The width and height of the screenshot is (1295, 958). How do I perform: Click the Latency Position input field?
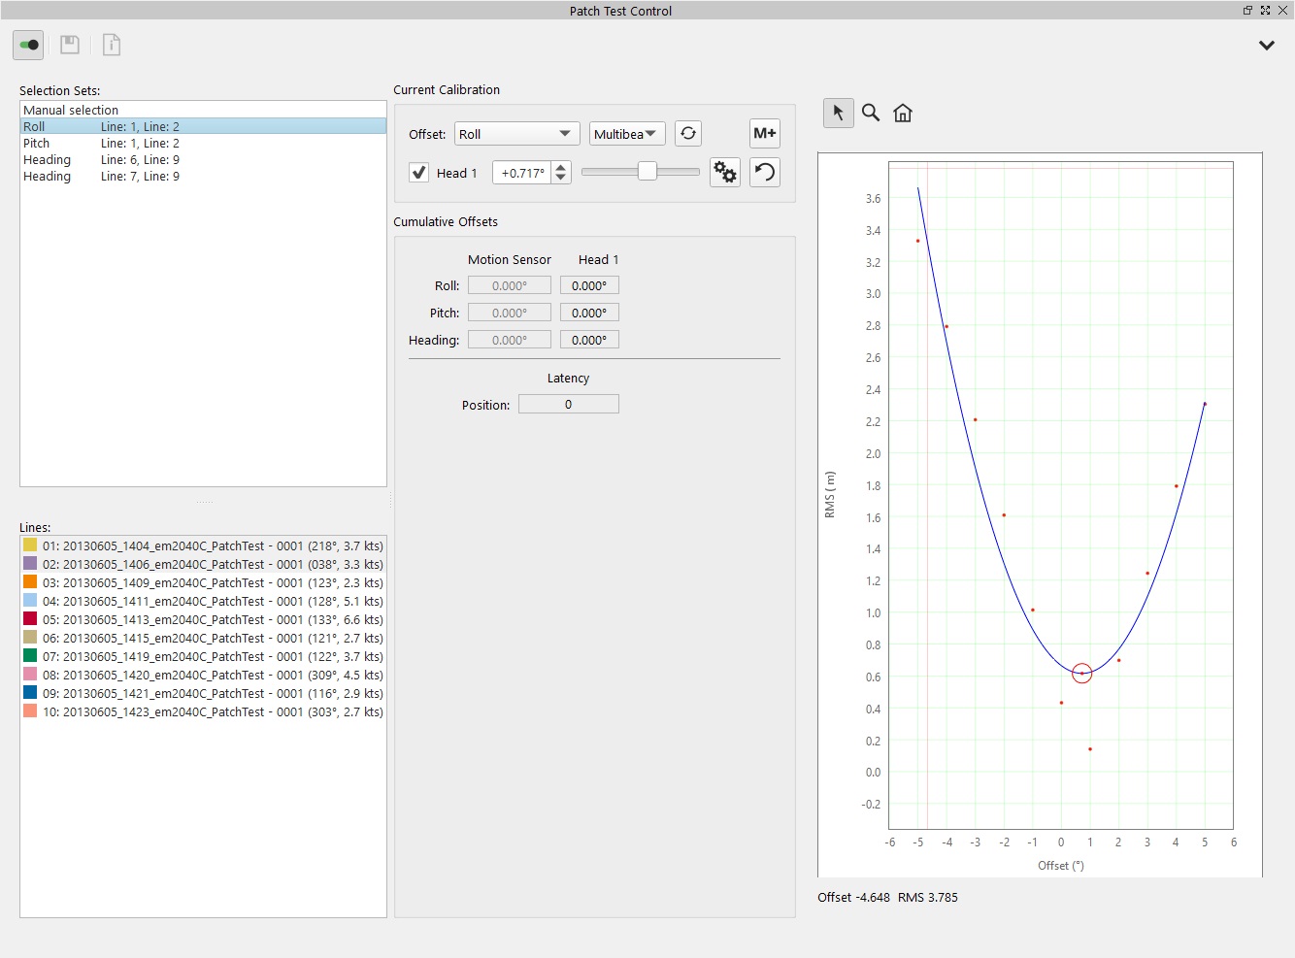click(568, 403)
